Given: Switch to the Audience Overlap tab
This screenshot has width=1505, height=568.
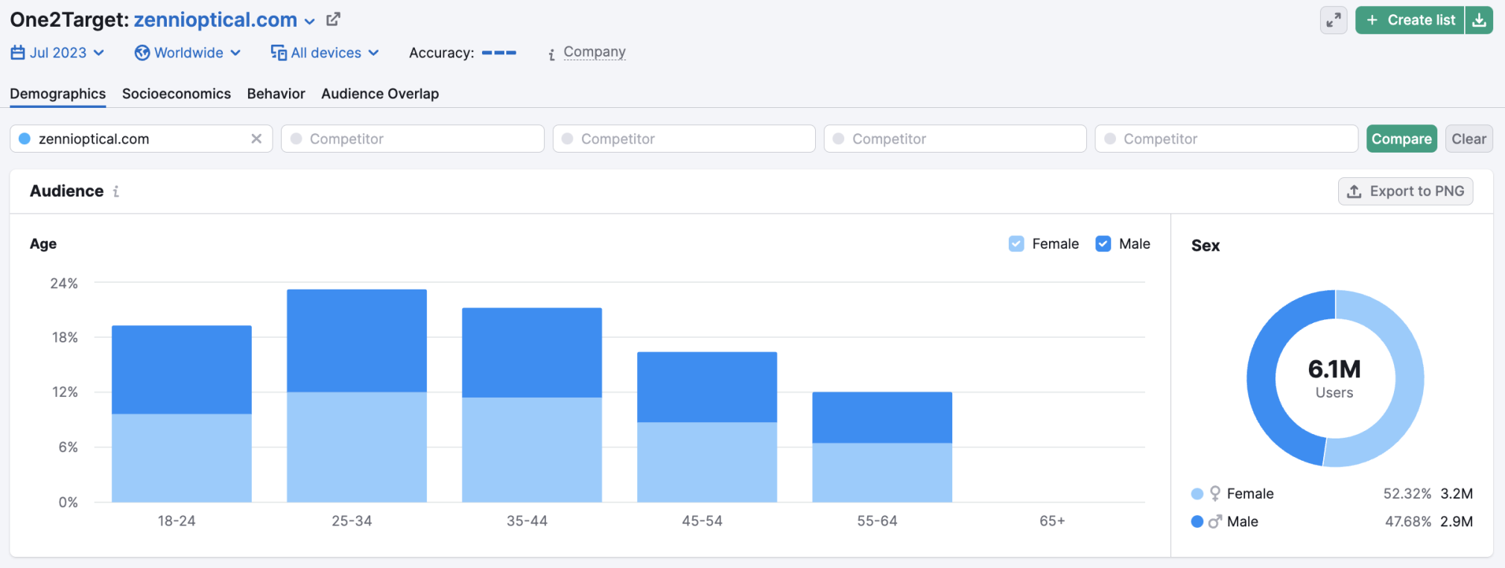Looking at the screenshot, I should point(380,94).
